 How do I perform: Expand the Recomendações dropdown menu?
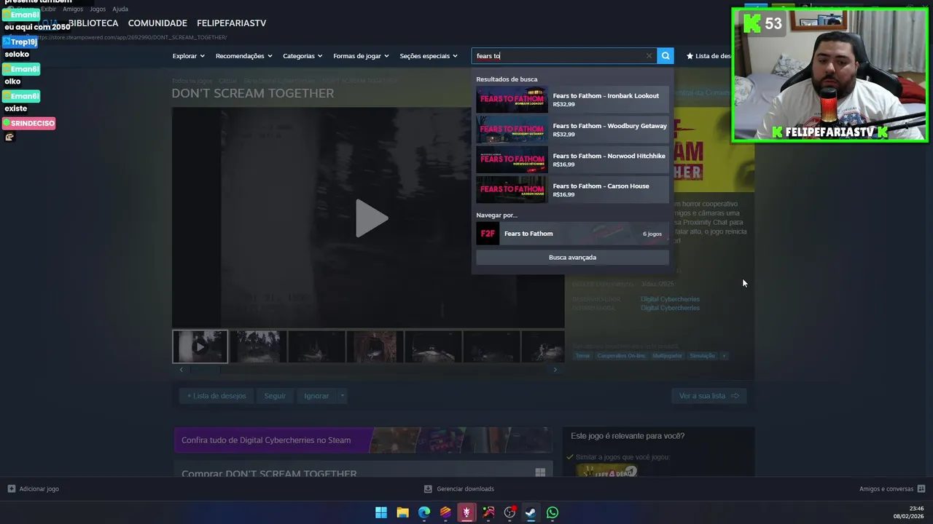(x=243, y=56)
